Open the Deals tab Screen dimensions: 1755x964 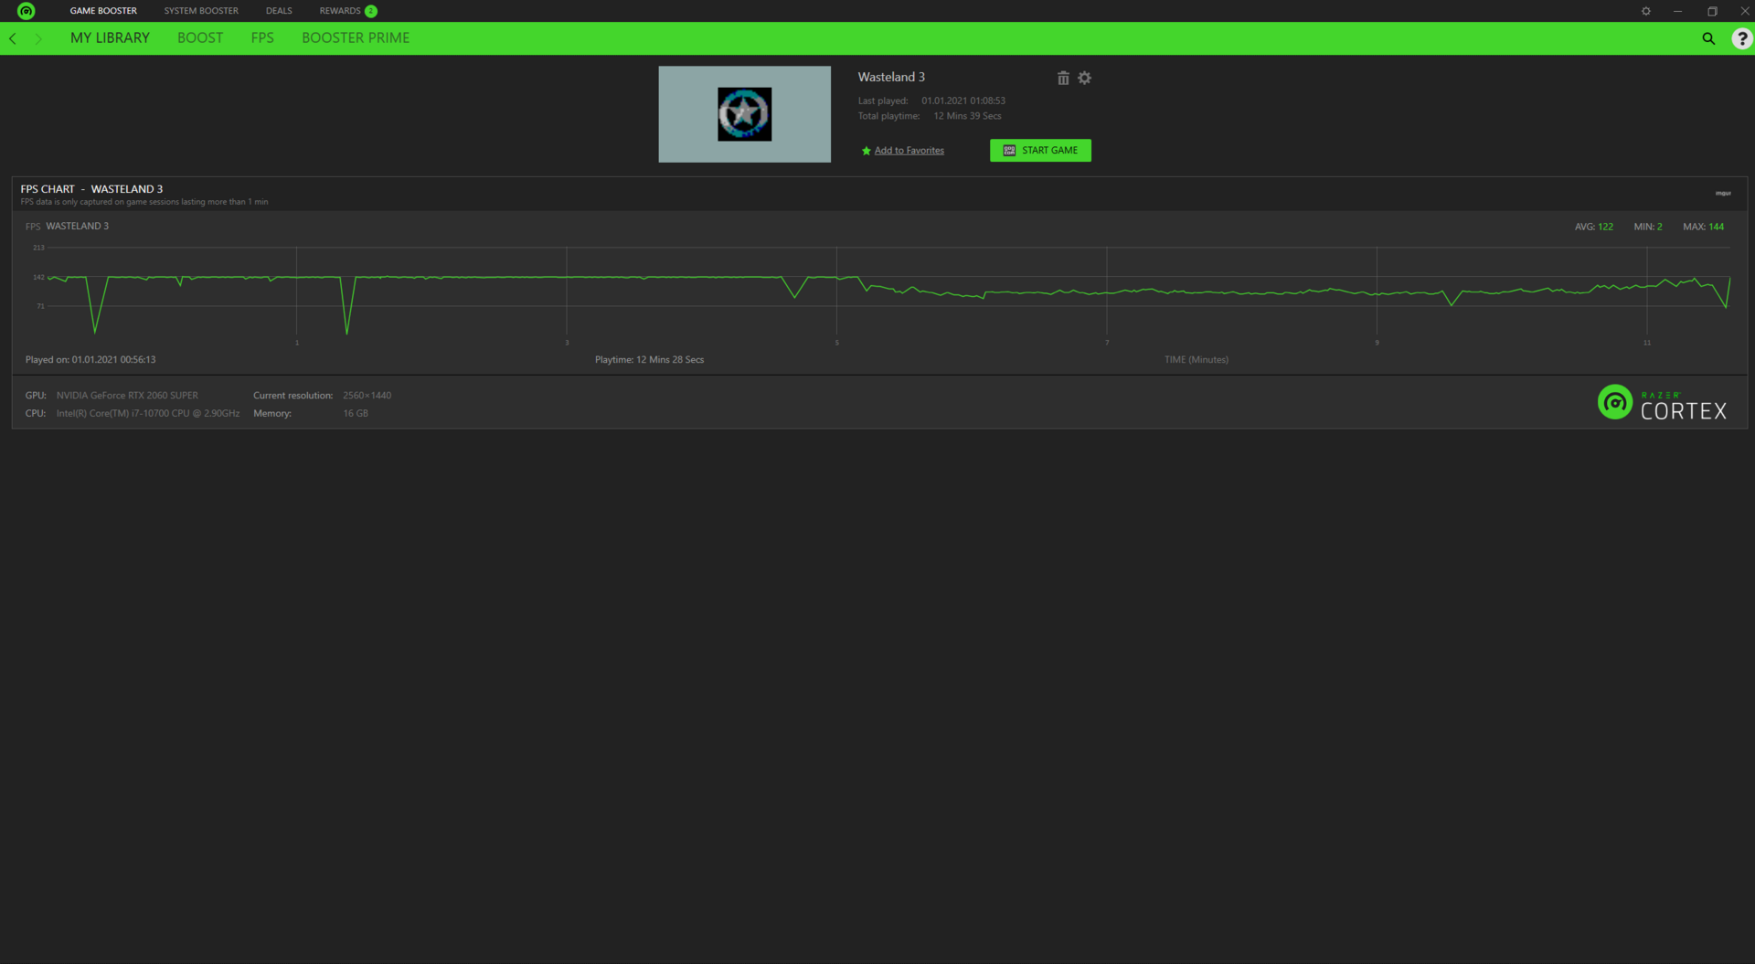[x=279, y=11]
